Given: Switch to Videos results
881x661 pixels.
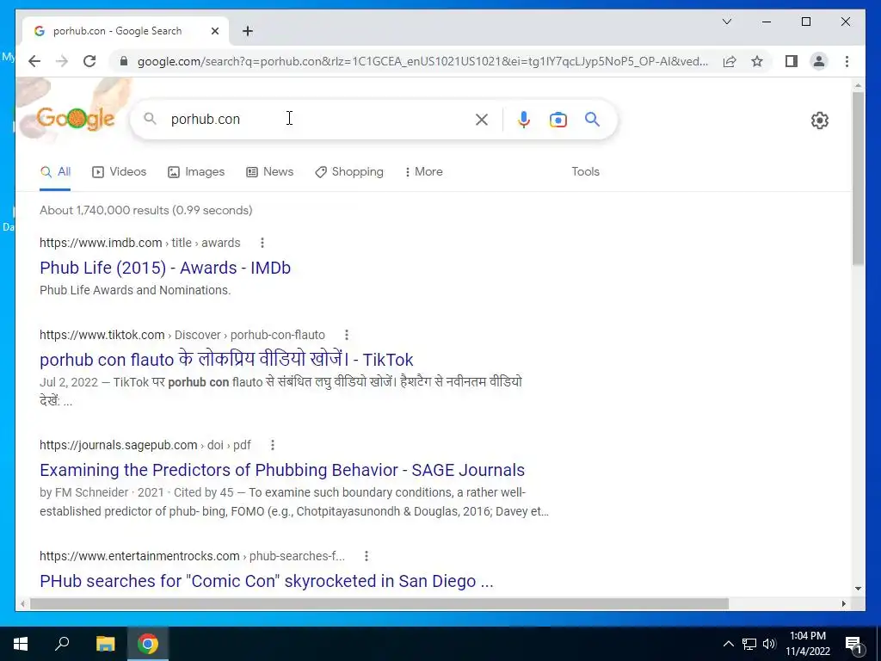Looking at the screenshot, I should click(x=119, y=172).
